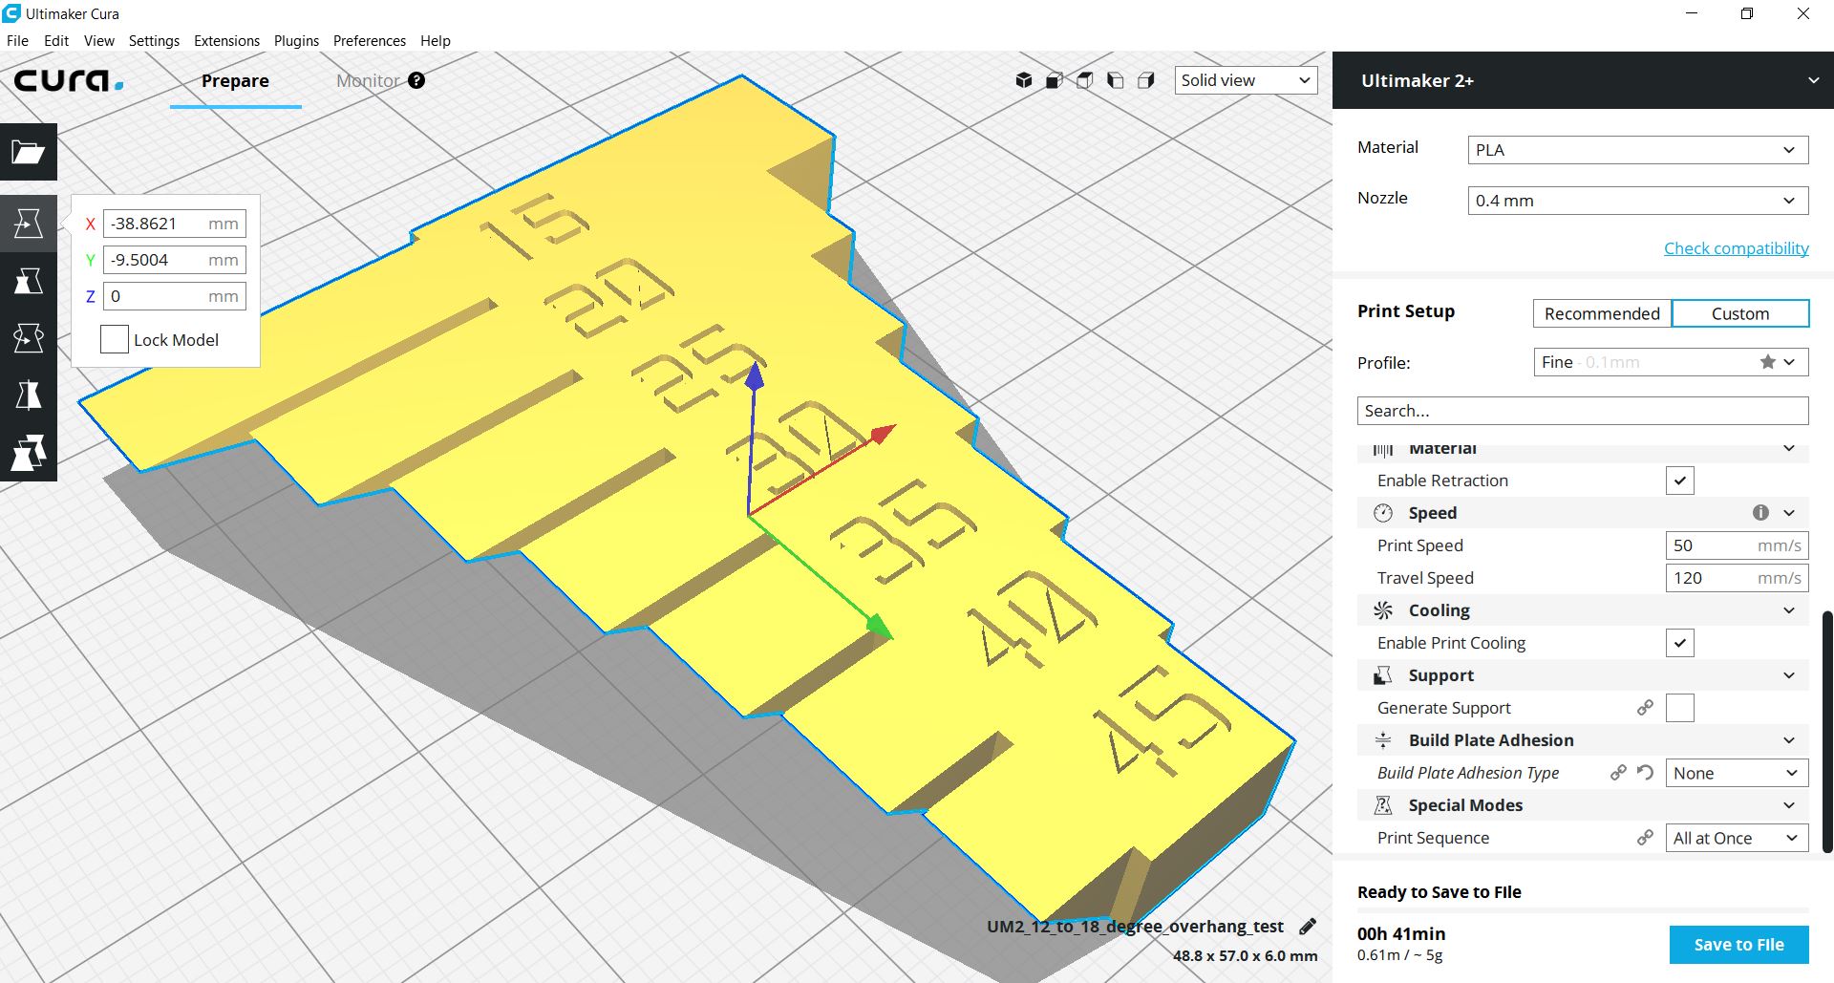This screenshot has height=983, width=1834.
Task: Reset Build Plate Adhesion Type with undo arrow
Action: click(x=1645, y=773)
